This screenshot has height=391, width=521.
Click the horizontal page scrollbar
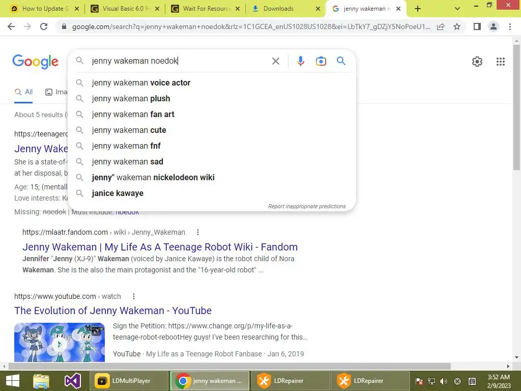[229, 366]
